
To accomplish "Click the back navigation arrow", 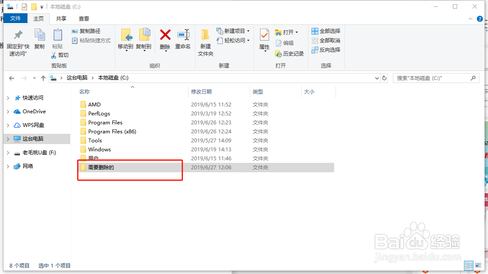I will click(12, 78).
